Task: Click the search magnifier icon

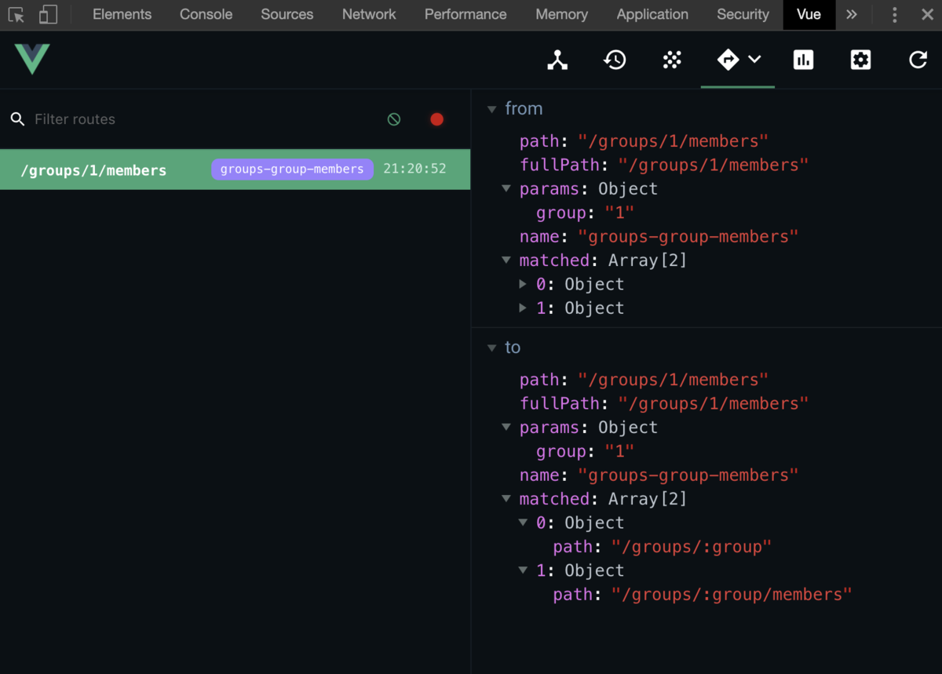Action: coord(17,119)
